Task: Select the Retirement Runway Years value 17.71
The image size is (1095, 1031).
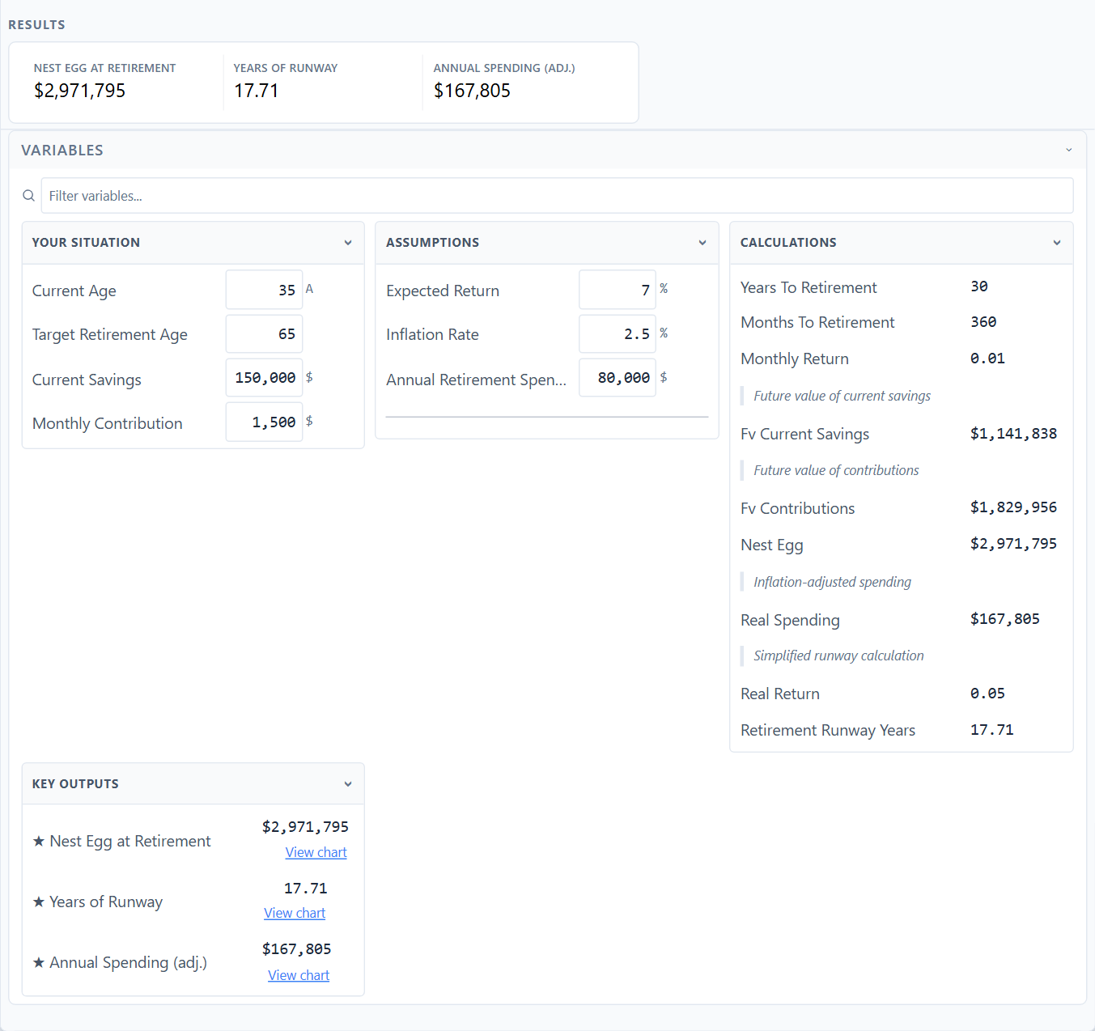Action: 991,730
